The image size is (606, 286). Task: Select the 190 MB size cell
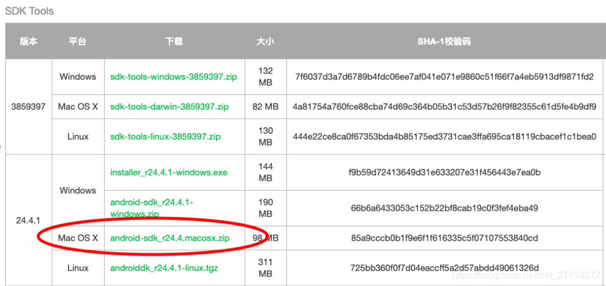click(x=266, y=208)
